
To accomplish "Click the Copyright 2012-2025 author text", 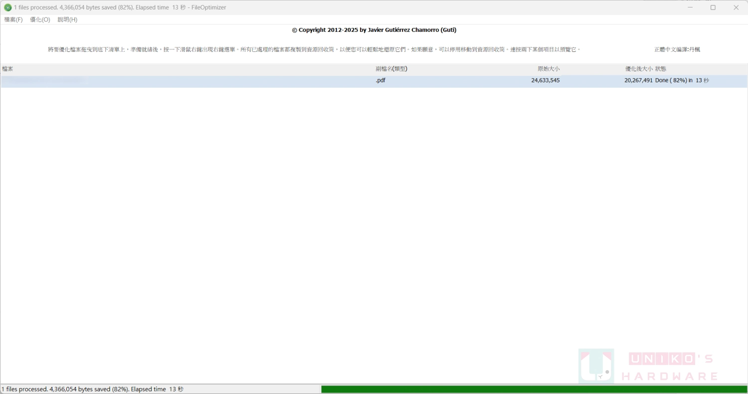I will click(374, 30).
